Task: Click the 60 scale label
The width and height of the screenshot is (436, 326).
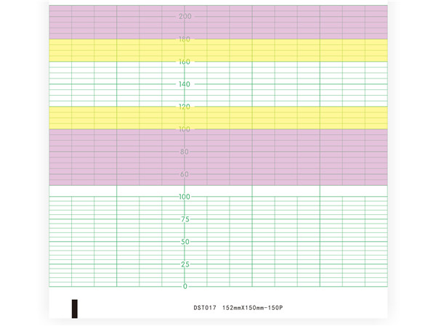Action: point(185,175)
